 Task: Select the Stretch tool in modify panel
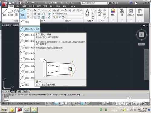[35, 17]
